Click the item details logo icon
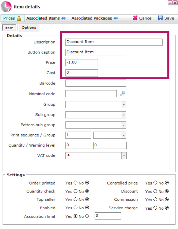 pos(6,7)
